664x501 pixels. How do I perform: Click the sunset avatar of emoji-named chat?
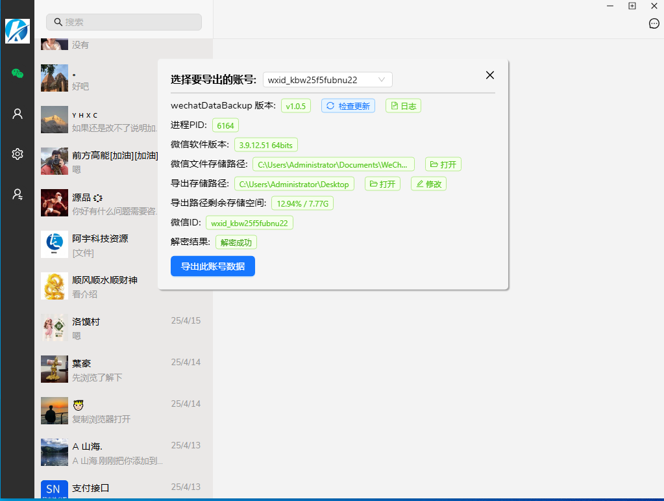55,411
